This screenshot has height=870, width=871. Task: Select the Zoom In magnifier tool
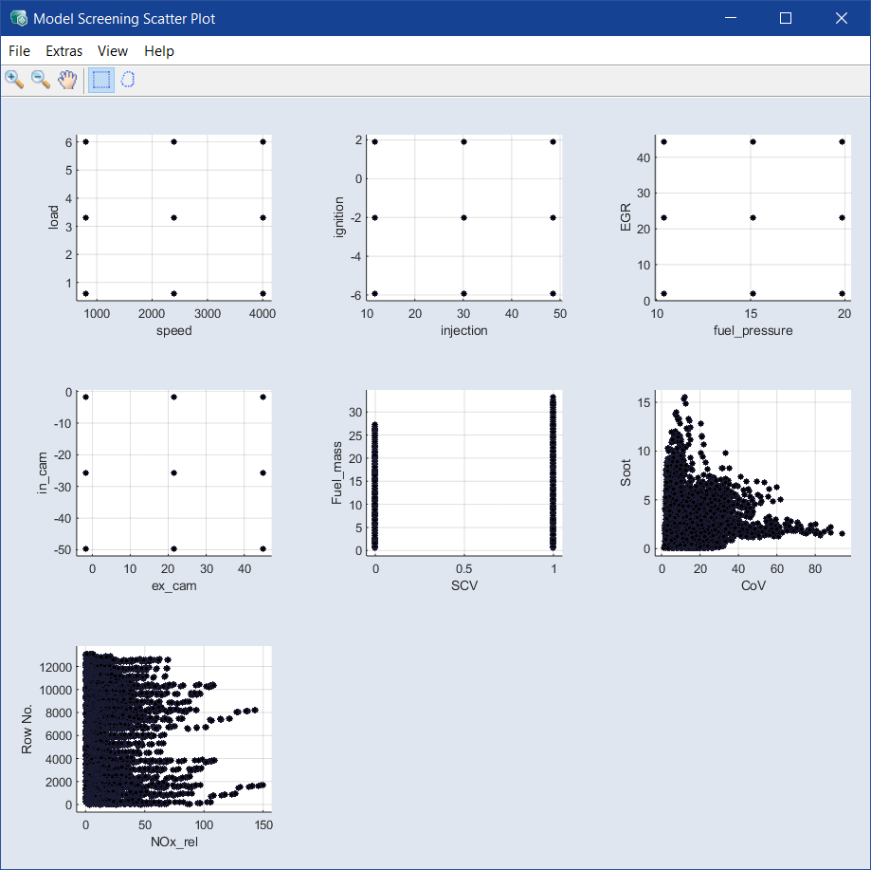point(14,80)
